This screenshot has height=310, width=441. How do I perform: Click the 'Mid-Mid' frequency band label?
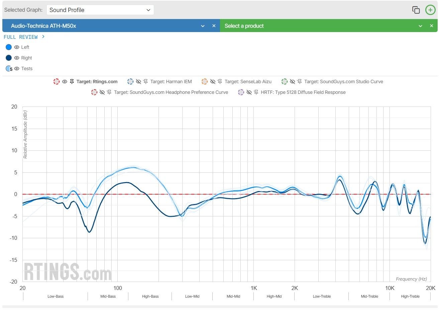[233, 296]
